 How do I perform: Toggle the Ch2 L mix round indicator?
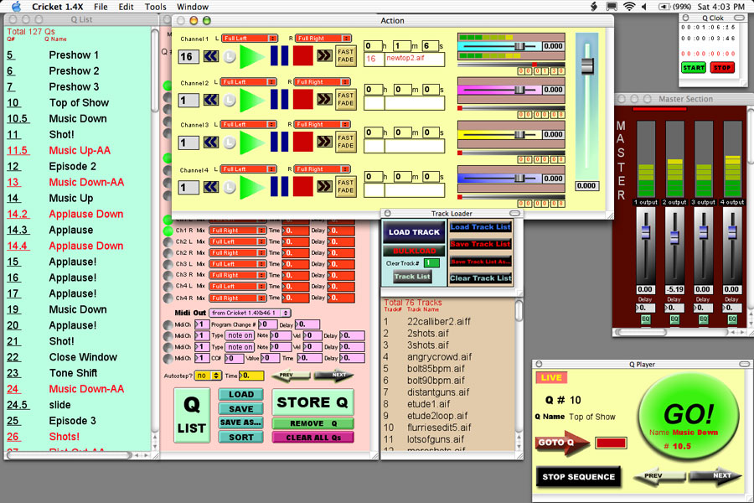click(x=168, y=241)
